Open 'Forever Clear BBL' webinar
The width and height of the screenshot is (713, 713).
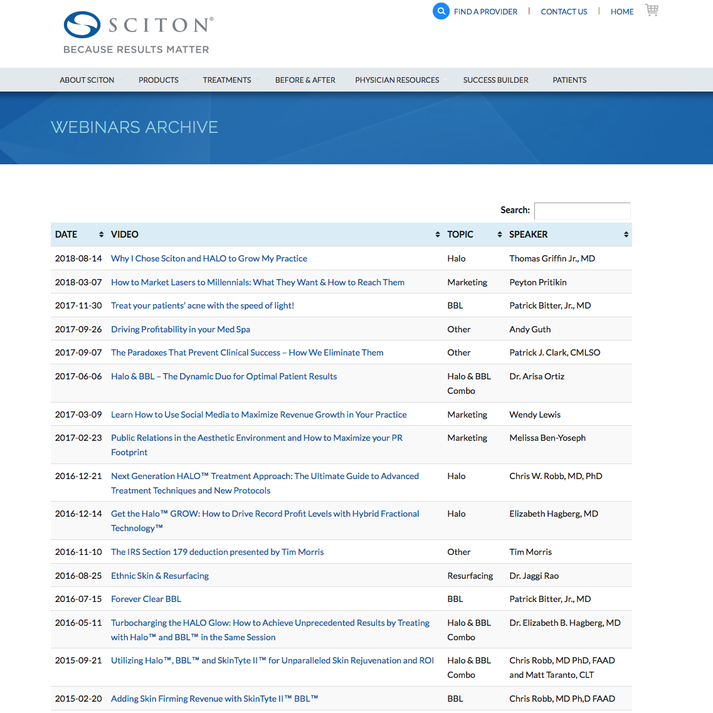(146, 599)
